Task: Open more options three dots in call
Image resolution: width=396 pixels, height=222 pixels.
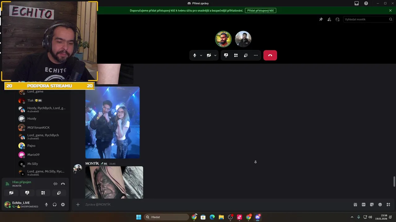Action: pos(256,55)
